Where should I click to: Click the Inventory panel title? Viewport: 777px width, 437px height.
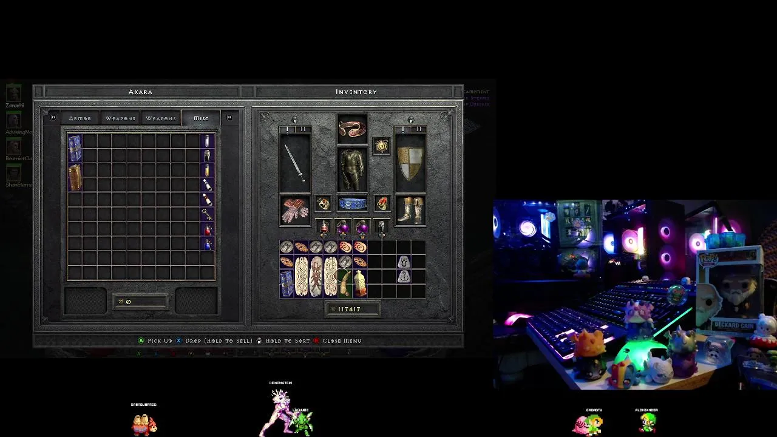tap(356, 92)
